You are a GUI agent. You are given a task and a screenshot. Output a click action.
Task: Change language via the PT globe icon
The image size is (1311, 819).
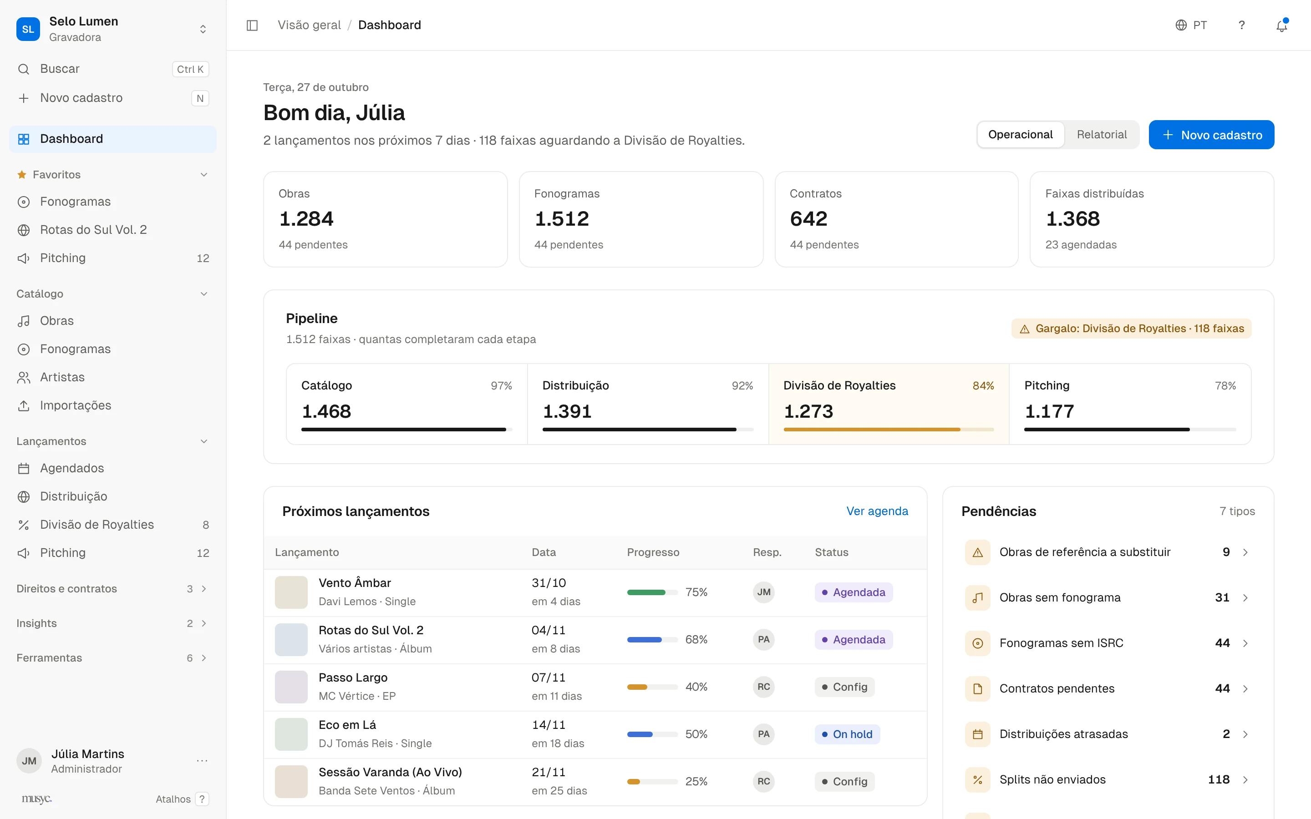(1191, 25)
